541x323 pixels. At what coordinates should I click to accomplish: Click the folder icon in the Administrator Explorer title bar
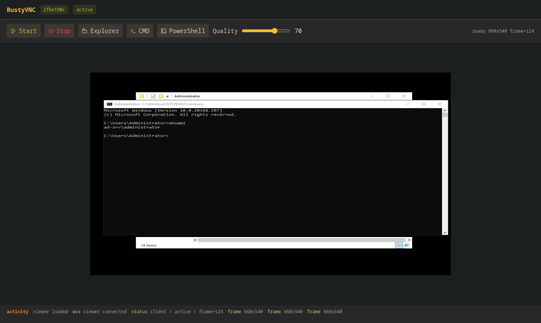[x=142, y=96]
